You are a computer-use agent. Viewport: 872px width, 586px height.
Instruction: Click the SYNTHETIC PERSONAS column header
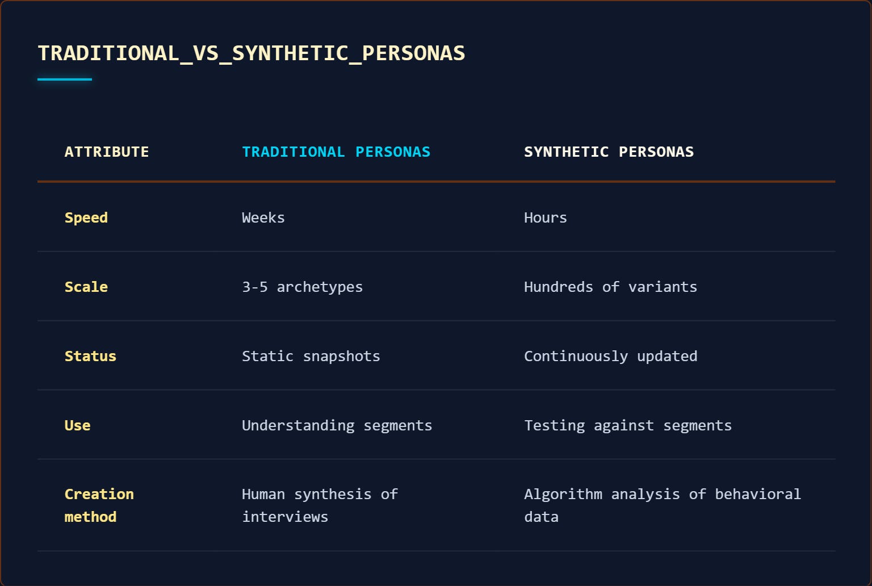609,152
